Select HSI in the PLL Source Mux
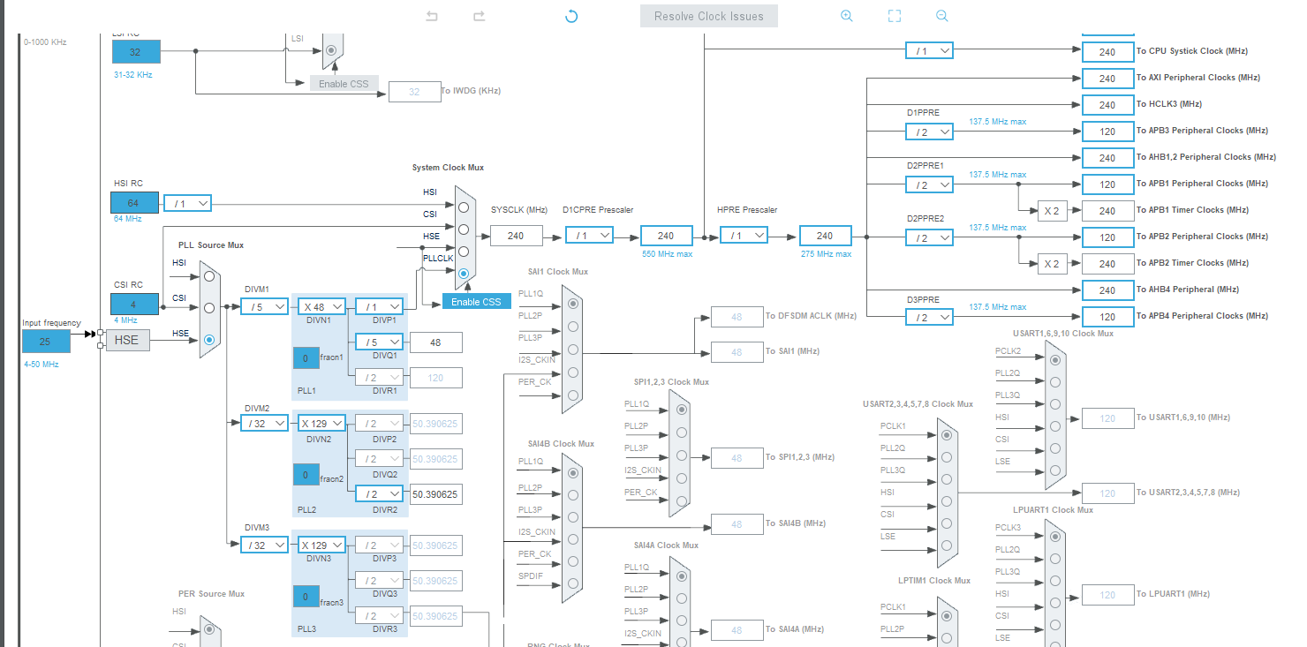Image resolution: width=1307 pixels, height=647 pixels. [x=208, y=275]
